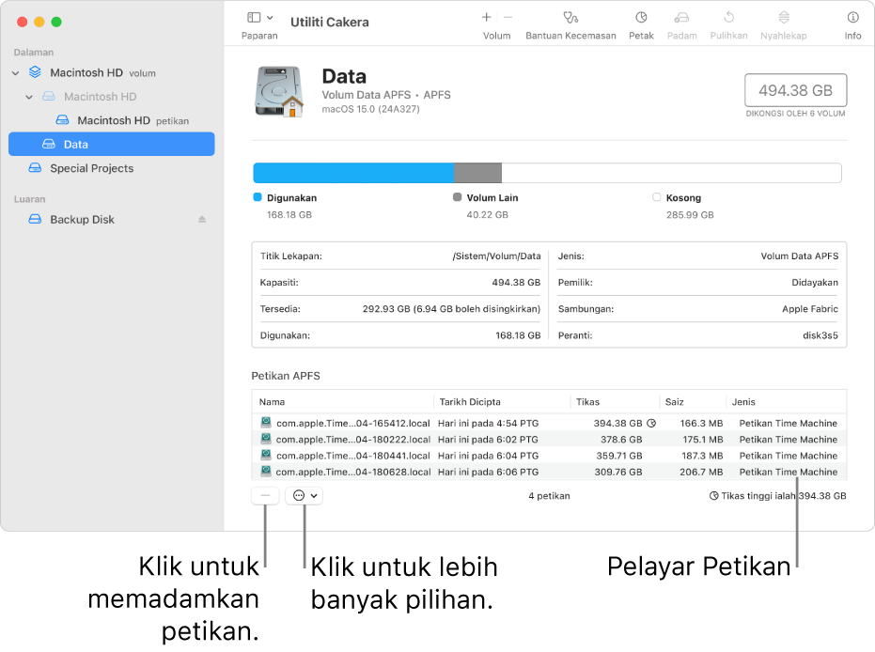Screen dimensions: 875x652
Task: Sort snapshots by Nama column
Action: click(x=343, y=402)
